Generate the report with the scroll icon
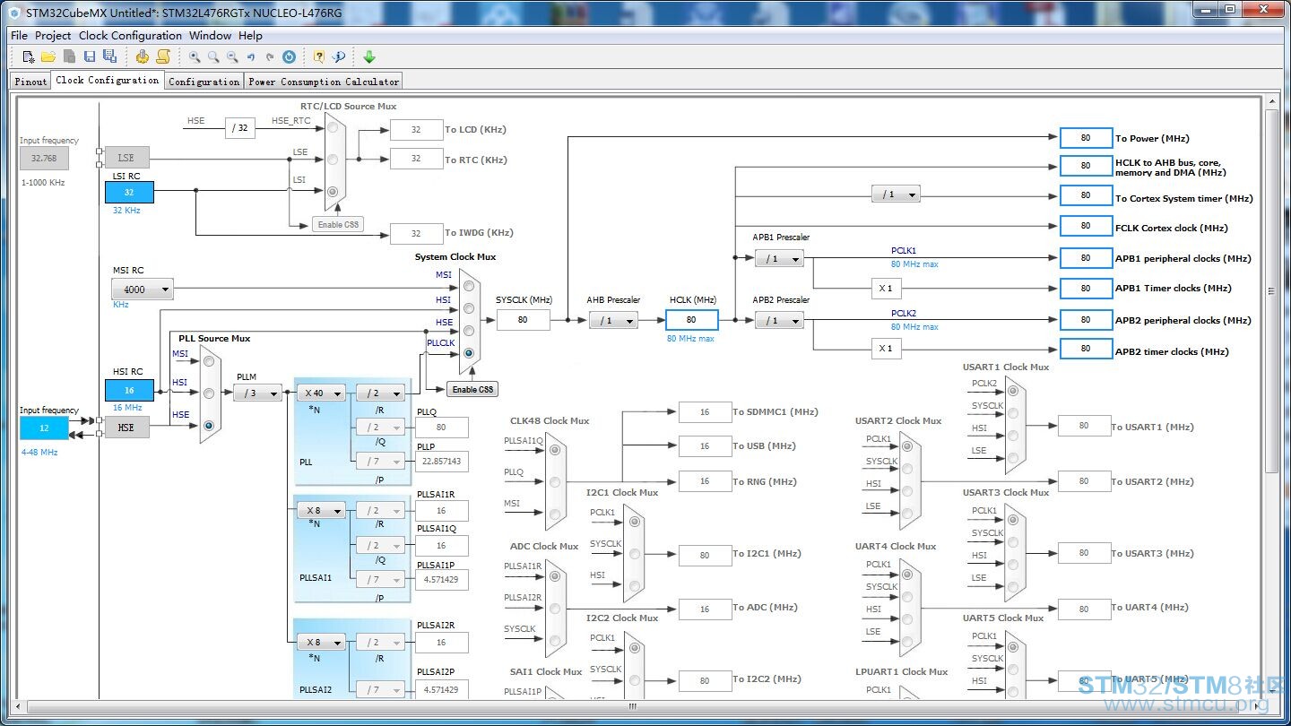 point(162,56)
